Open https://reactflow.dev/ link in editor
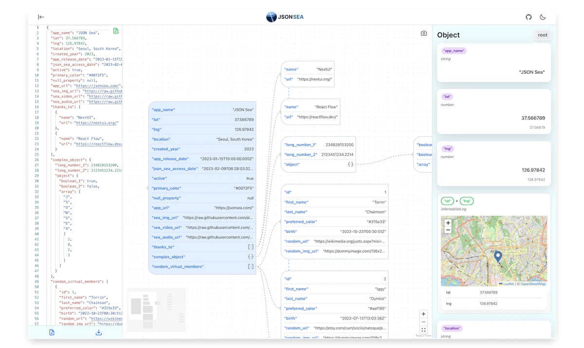This screenshot has width=584, height=348. 99,144
